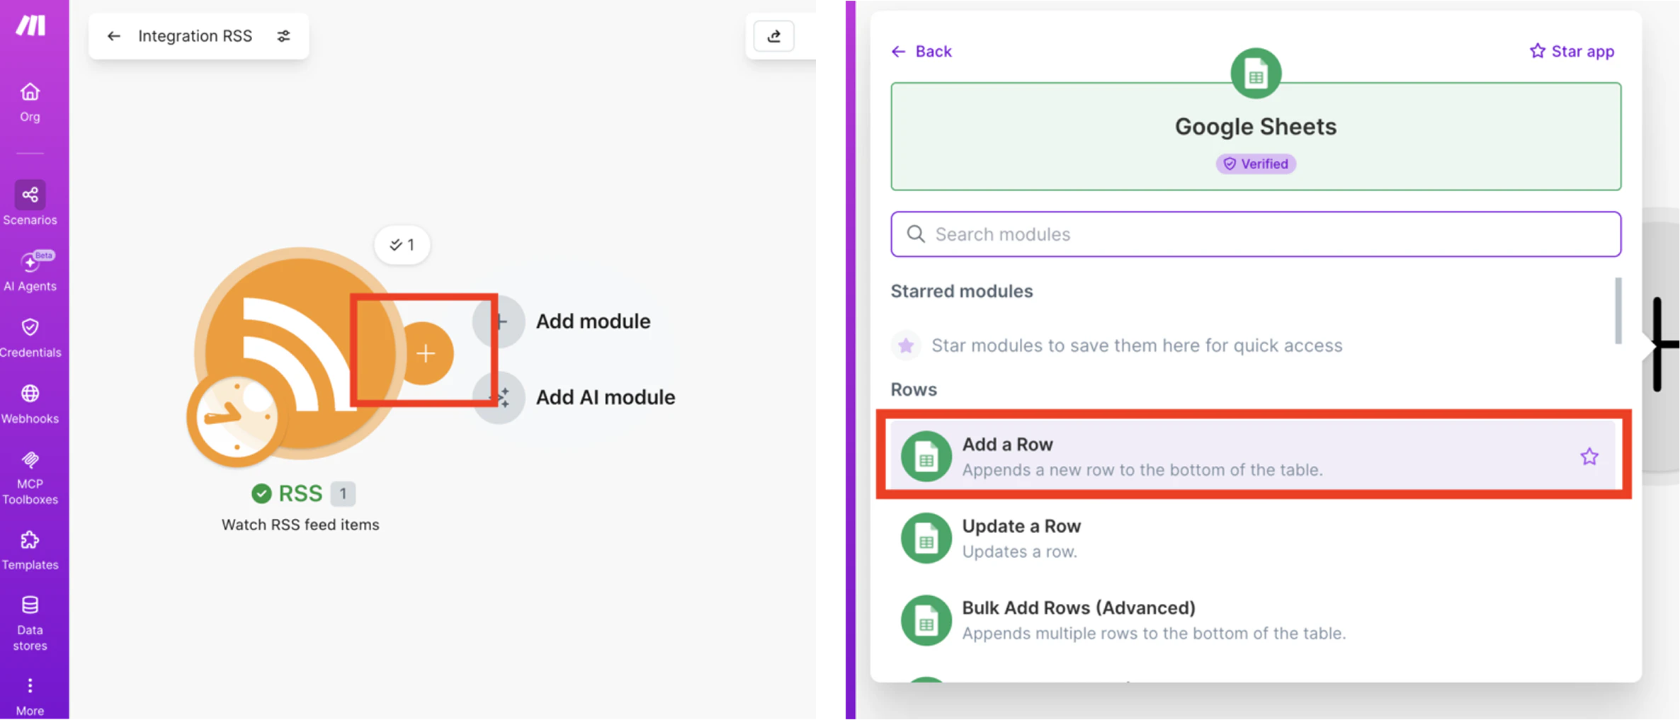This screenshot has width=1680, height=720.
Task: Click the Rows section heading
Action: pyautogui.click(x=914, y=389)
